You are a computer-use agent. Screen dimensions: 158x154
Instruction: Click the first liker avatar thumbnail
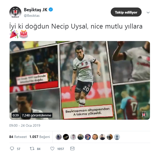pos(59,137)
